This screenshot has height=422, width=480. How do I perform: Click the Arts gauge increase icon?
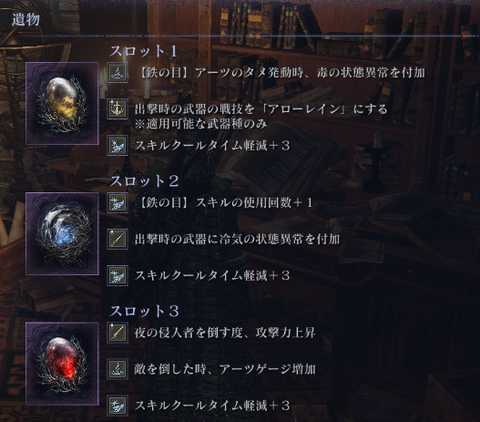click(117, 369)
